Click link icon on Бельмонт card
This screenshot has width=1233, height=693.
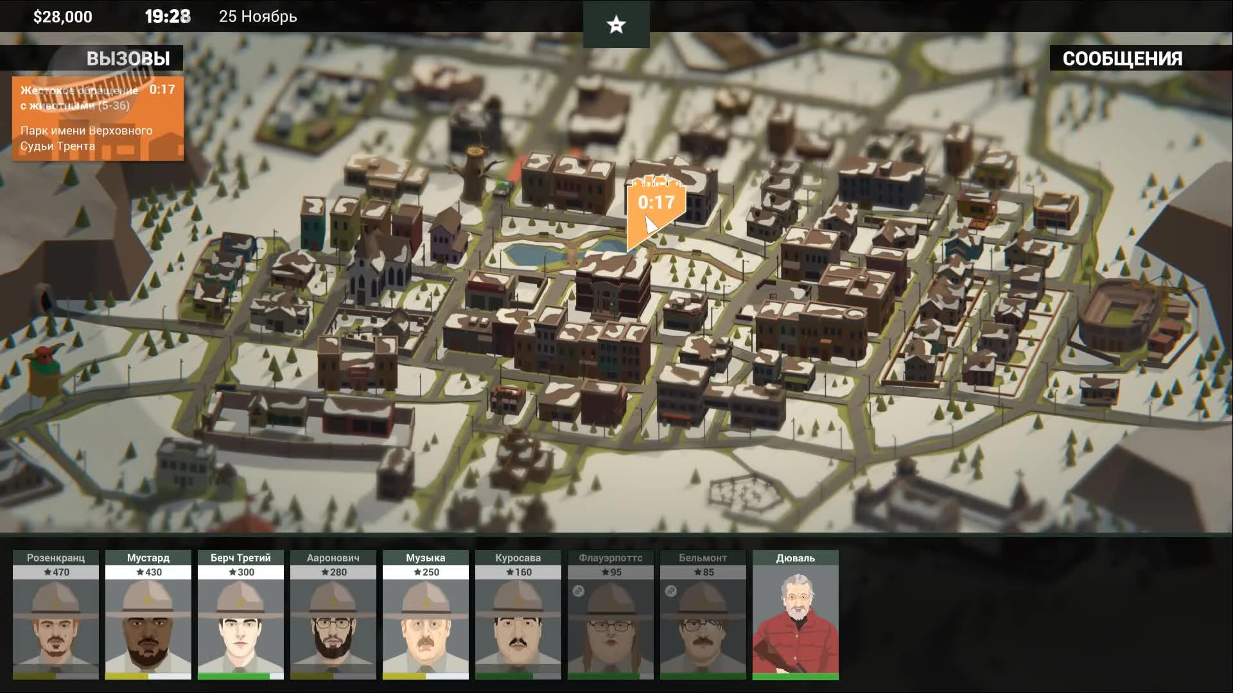tap(670, 591)
